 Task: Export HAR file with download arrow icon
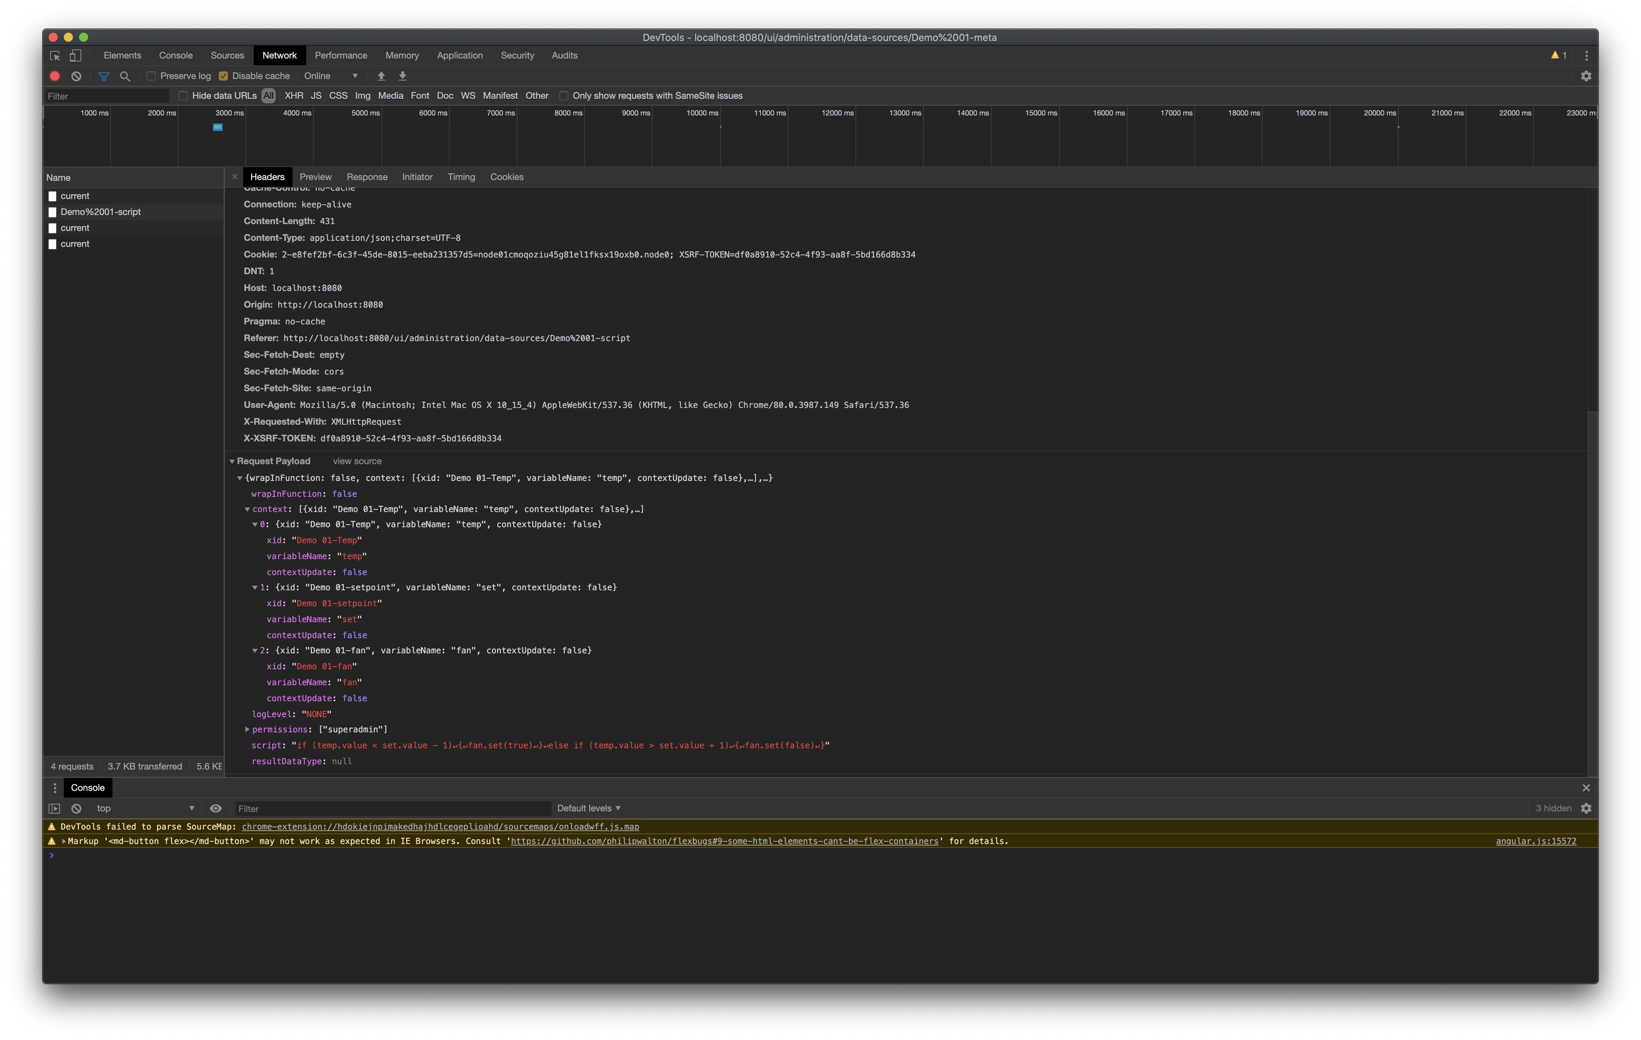coord(403,76)
